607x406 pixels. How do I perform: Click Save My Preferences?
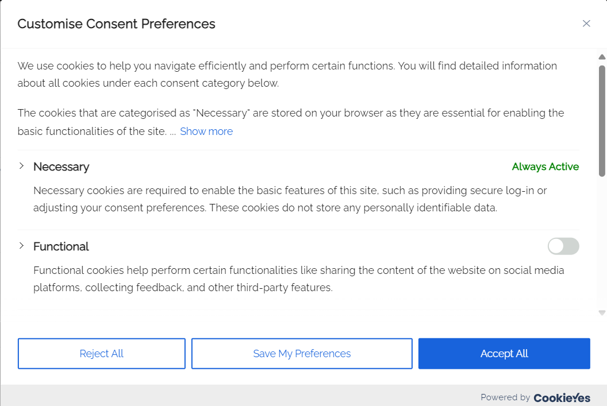(x=302, y=354)
